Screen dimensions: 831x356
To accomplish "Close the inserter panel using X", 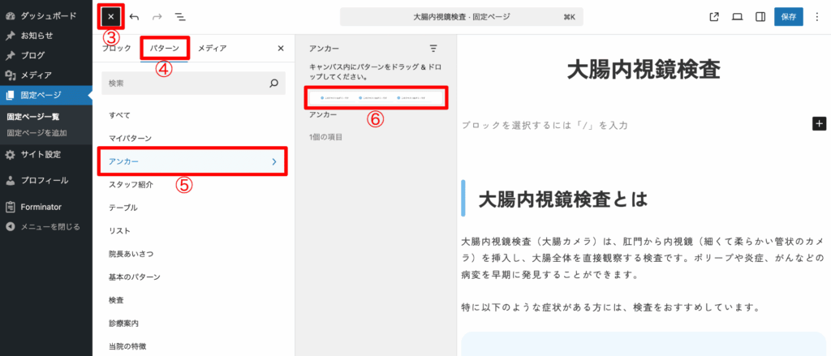I will 281,49.
